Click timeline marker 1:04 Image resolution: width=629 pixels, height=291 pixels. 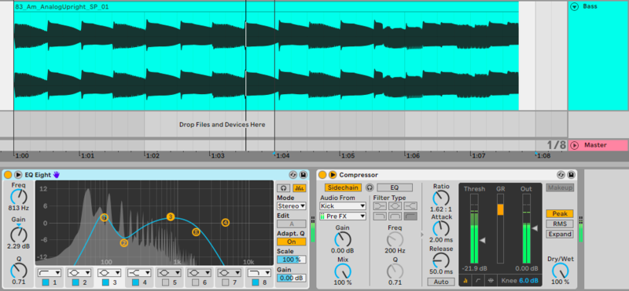coord(282,156)
